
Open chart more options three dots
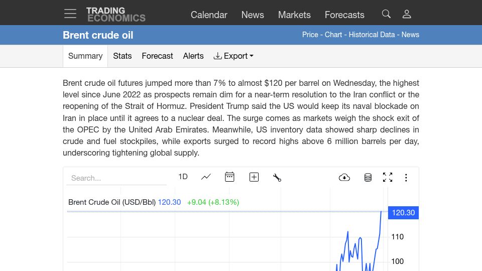406,178
